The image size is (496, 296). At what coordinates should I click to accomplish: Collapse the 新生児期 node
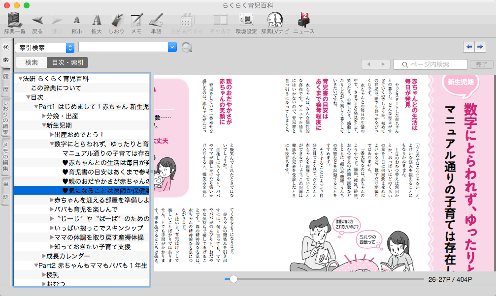(x=44, y=125)
